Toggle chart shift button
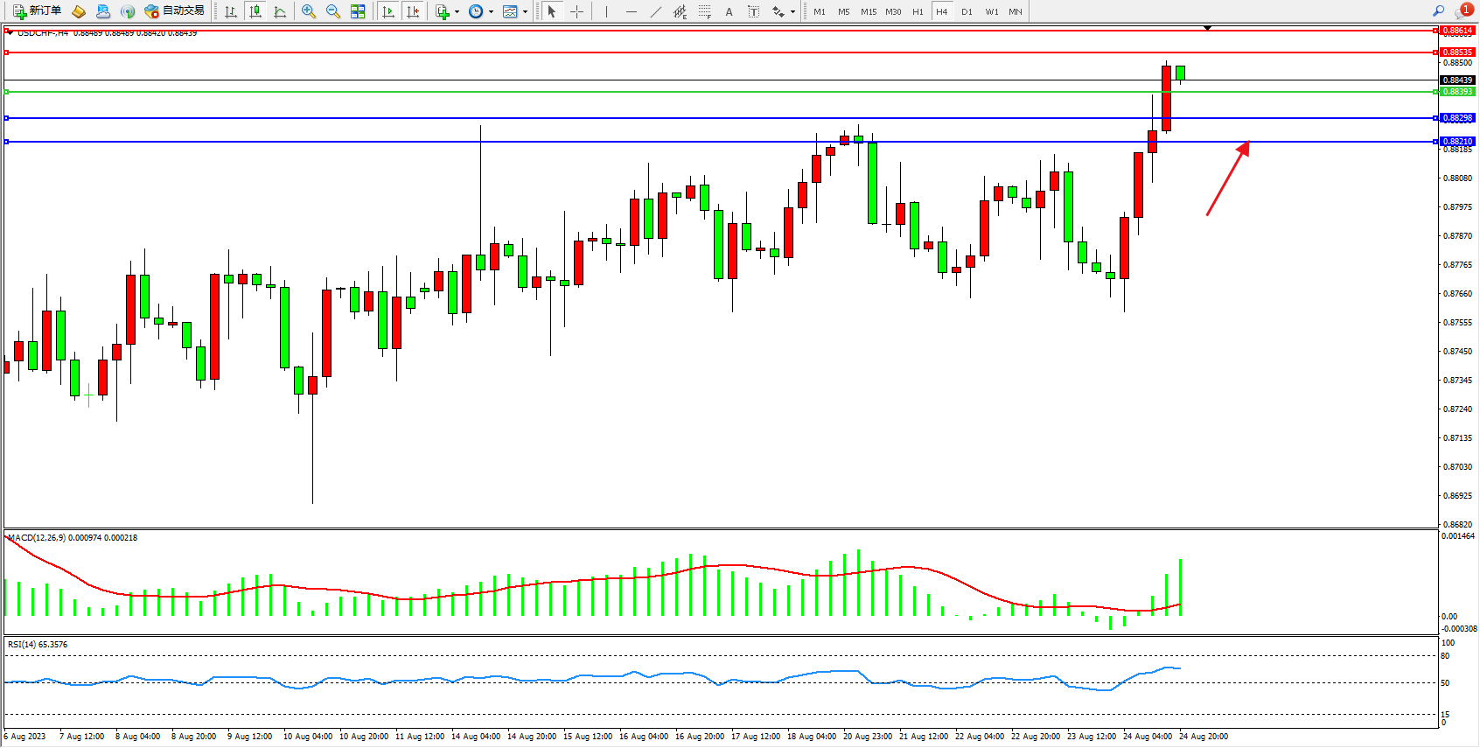 point(413,11)
